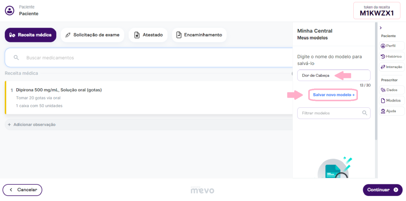Click the search icon in Buscar medicamentos
406x201 pixels.
click(x=16, y=58)
